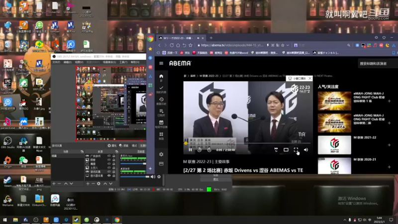Click 'M 联赛 2022-23' breadcrumb link

click(209, 76)
